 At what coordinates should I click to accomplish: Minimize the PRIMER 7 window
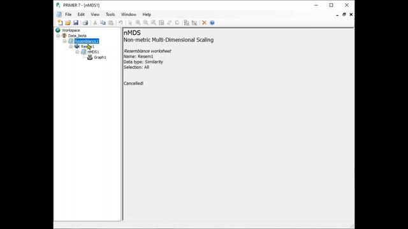[316, 5]
